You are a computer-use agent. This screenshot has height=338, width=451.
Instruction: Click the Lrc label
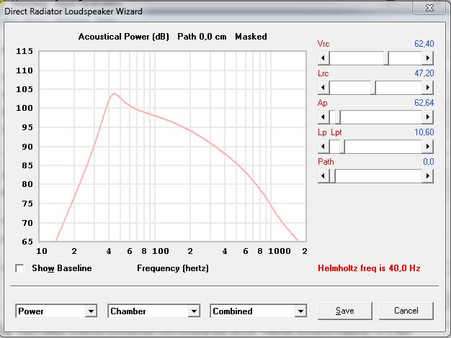[x=323, y=73]
